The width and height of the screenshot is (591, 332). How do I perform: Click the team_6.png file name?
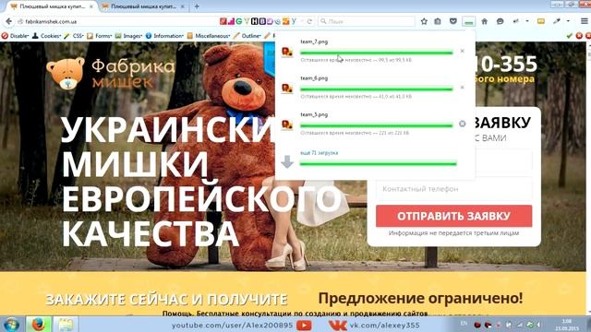tap(314, 78)
